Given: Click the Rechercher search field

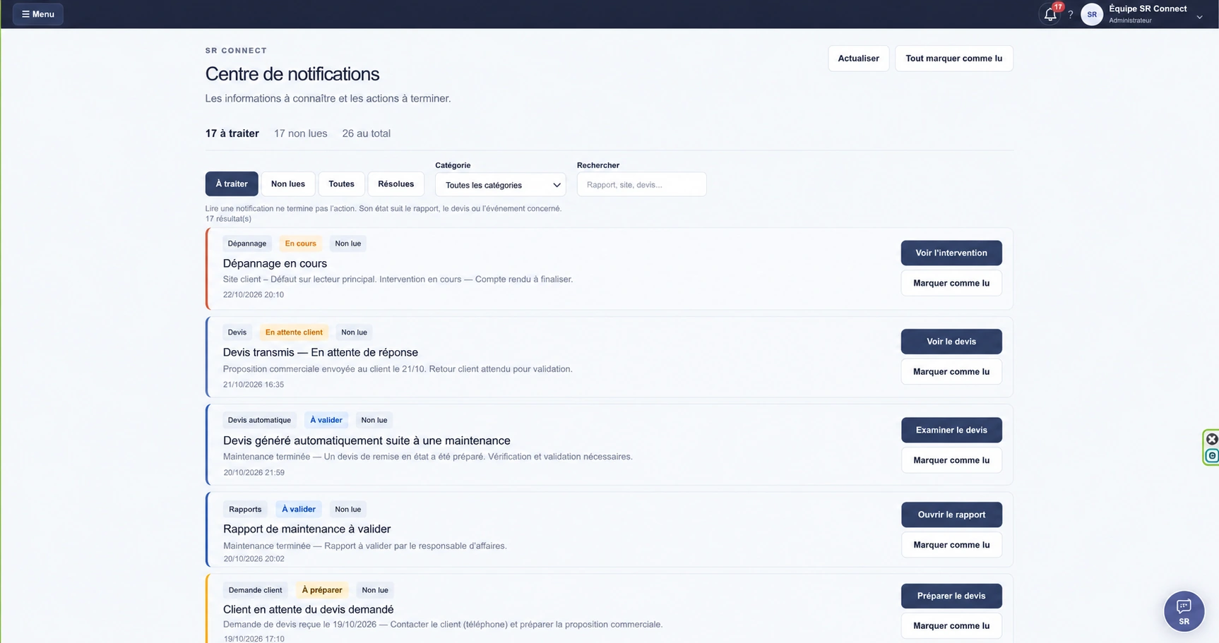Looking at the screenshot, I should coord(641,184).
